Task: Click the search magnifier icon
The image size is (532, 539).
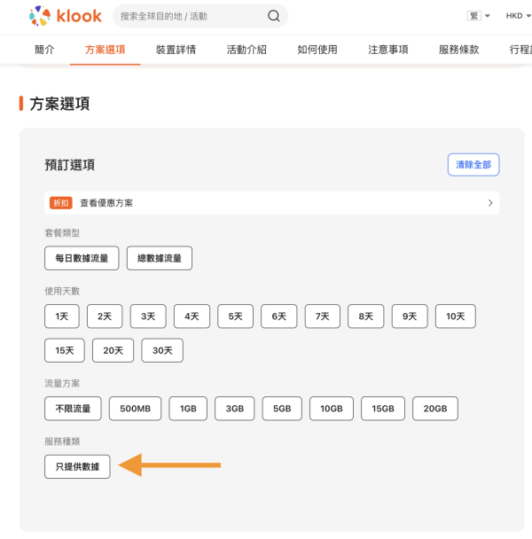Action: [274, 16]
